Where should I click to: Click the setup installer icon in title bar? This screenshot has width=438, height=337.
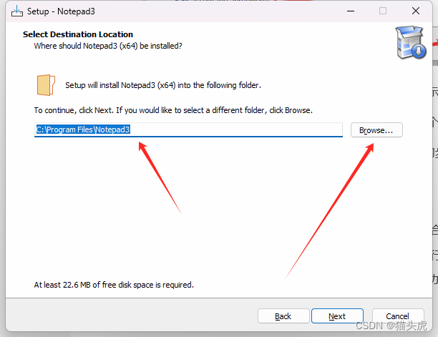click(x=17, y=11)
